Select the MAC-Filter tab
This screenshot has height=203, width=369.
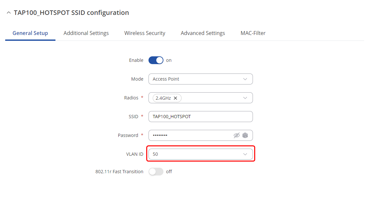click(253, 33)
